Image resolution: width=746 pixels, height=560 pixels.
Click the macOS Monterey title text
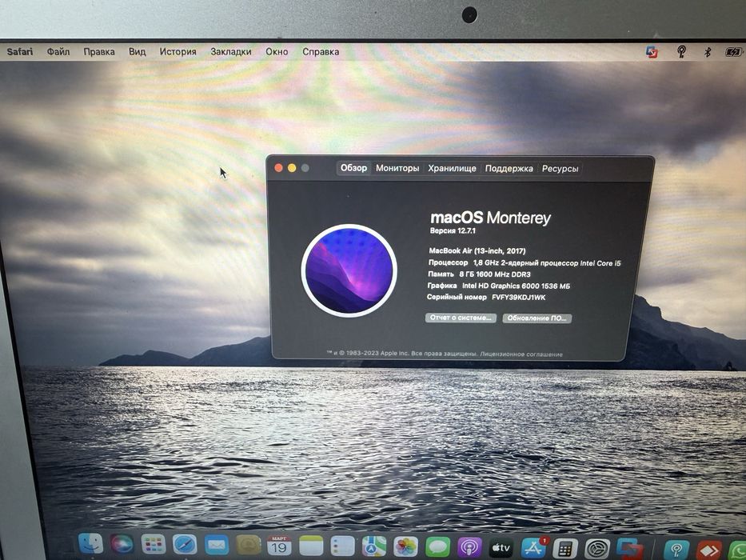490,218
